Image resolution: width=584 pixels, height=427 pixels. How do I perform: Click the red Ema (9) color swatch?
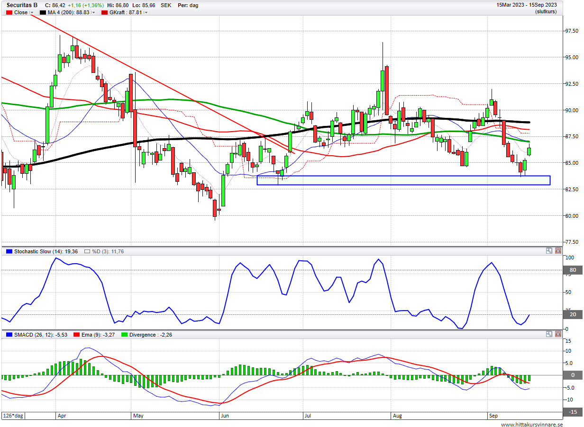(78, 335)
